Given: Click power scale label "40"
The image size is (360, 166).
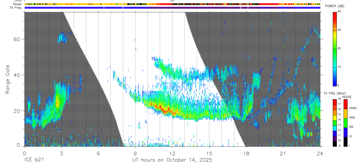Looking at the screenshot, I should pyautogui.click(x=339, y=12).
